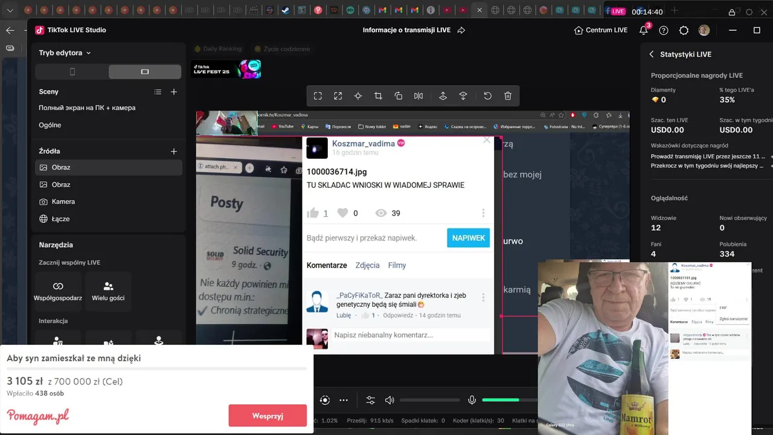Open the help question mark icon
This screenshot has width=773, height=435.
click(x=664, y=30)
